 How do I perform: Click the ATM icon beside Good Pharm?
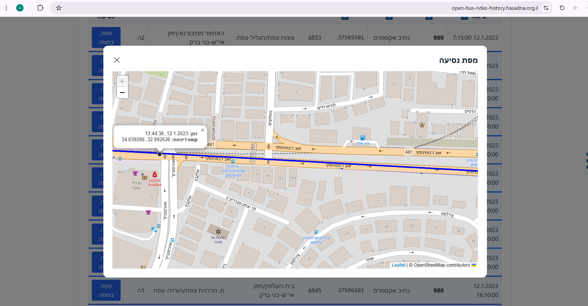145,177
